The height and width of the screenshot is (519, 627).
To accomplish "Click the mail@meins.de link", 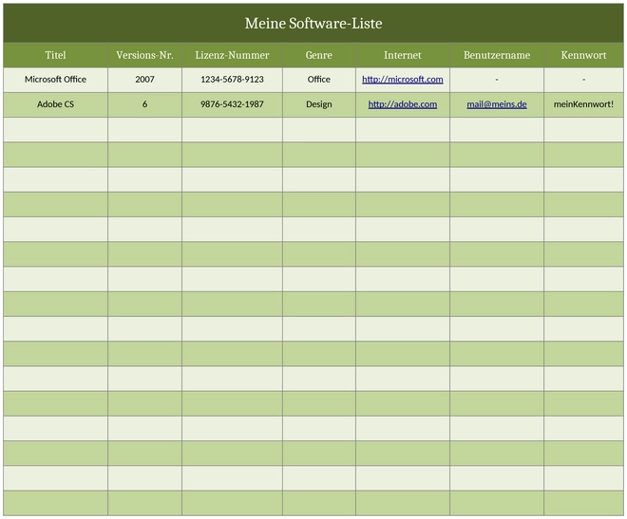I will click(496, 104).
